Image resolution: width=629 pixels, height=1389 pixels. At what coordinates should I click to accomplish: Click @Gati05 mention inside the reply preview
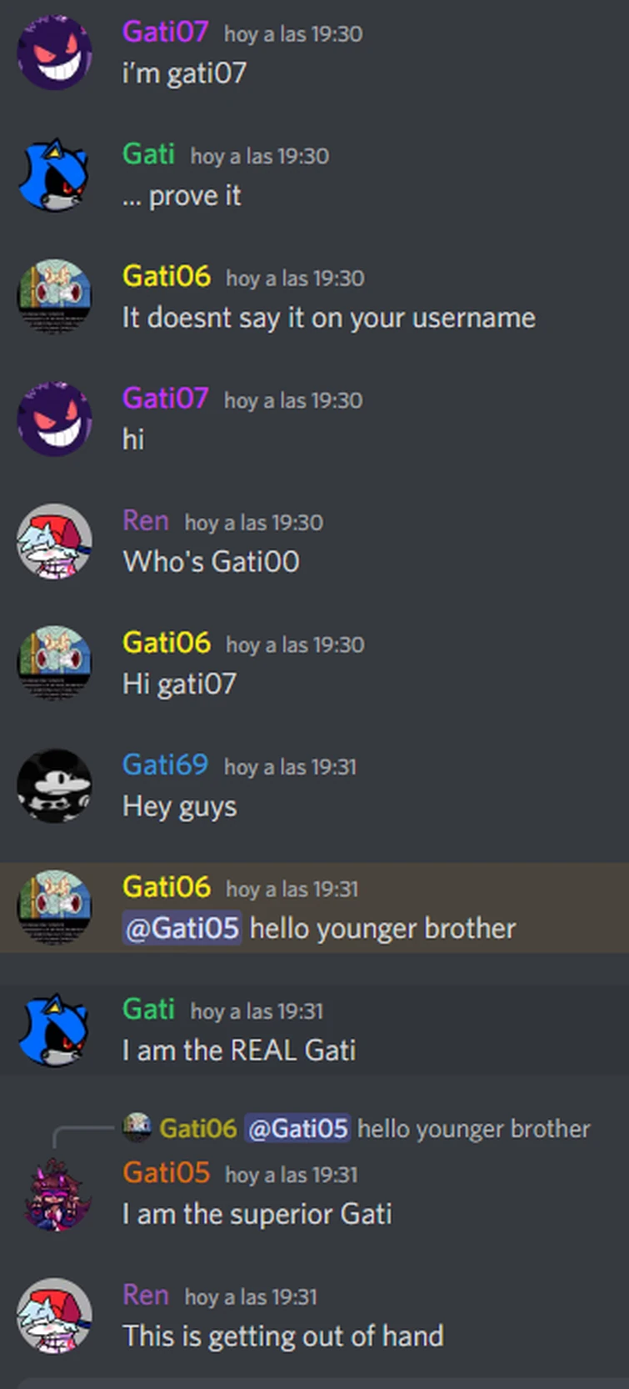point(298,1129)
